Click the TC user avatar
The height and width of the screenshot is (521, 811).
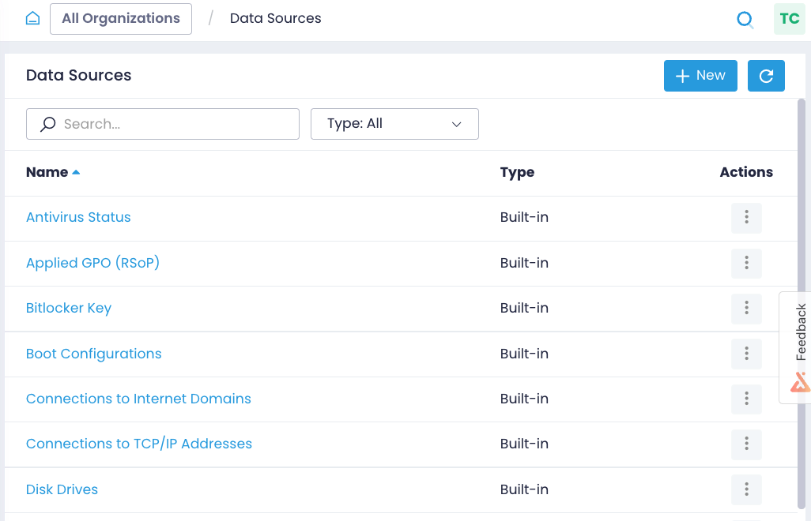point(789,19)
